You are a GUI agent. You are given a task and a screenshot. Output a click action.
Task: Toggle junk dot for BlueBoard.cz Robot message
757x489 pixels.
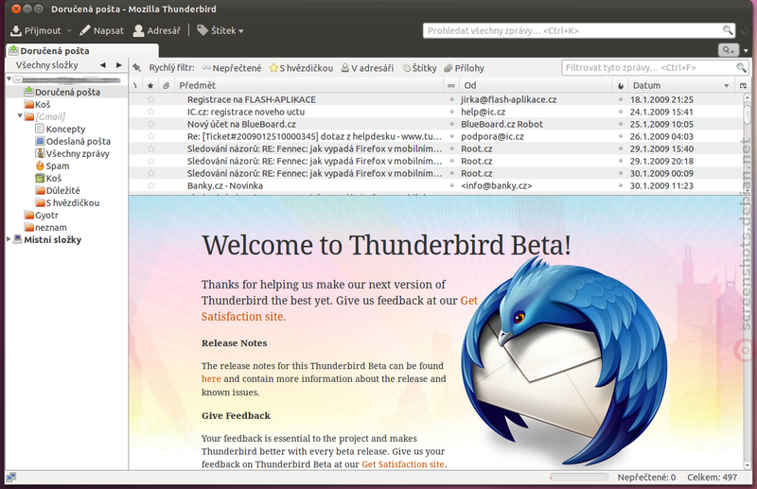point(621,124)
